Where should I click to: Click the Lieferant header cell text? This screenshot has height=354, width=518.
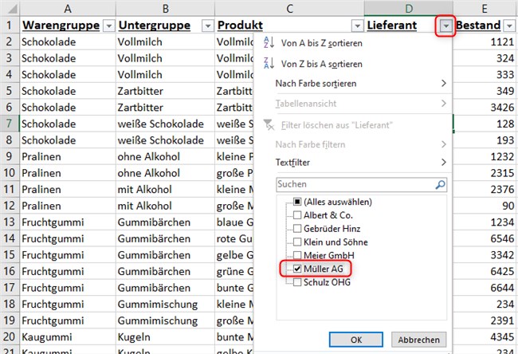coord(392,26)
